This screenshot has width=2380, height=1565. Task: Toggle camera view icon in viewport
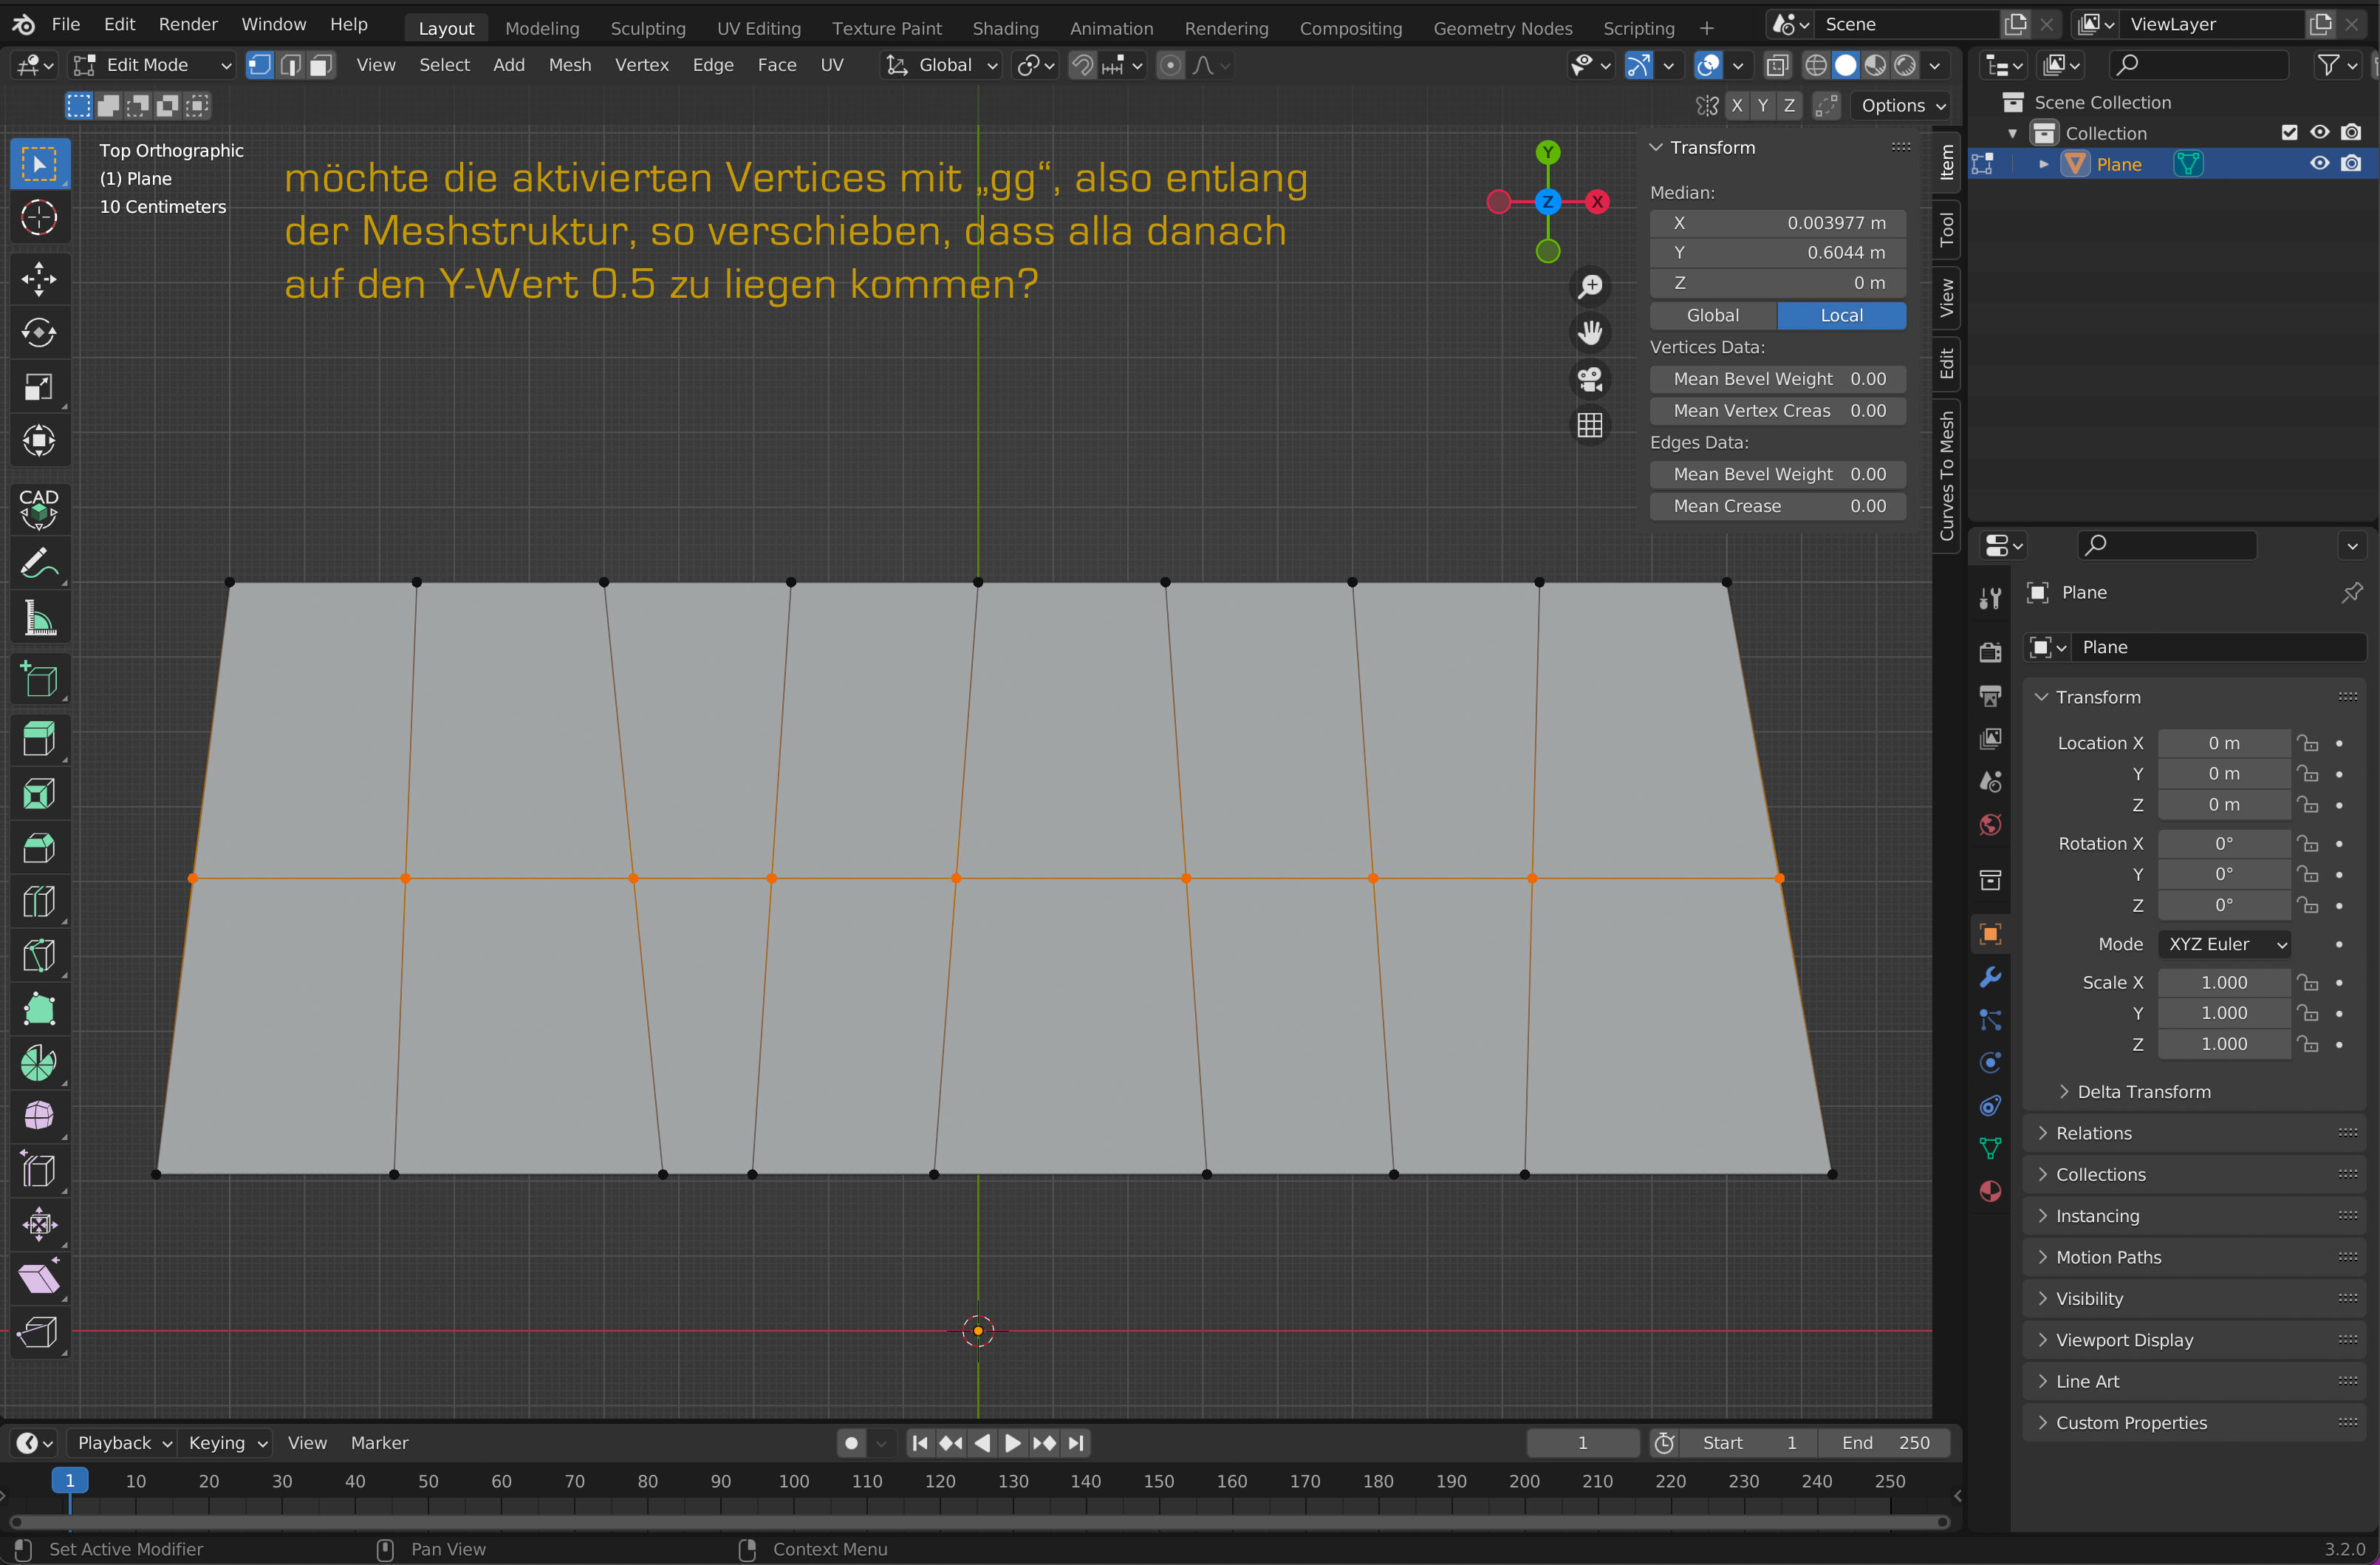[1589, 380]
